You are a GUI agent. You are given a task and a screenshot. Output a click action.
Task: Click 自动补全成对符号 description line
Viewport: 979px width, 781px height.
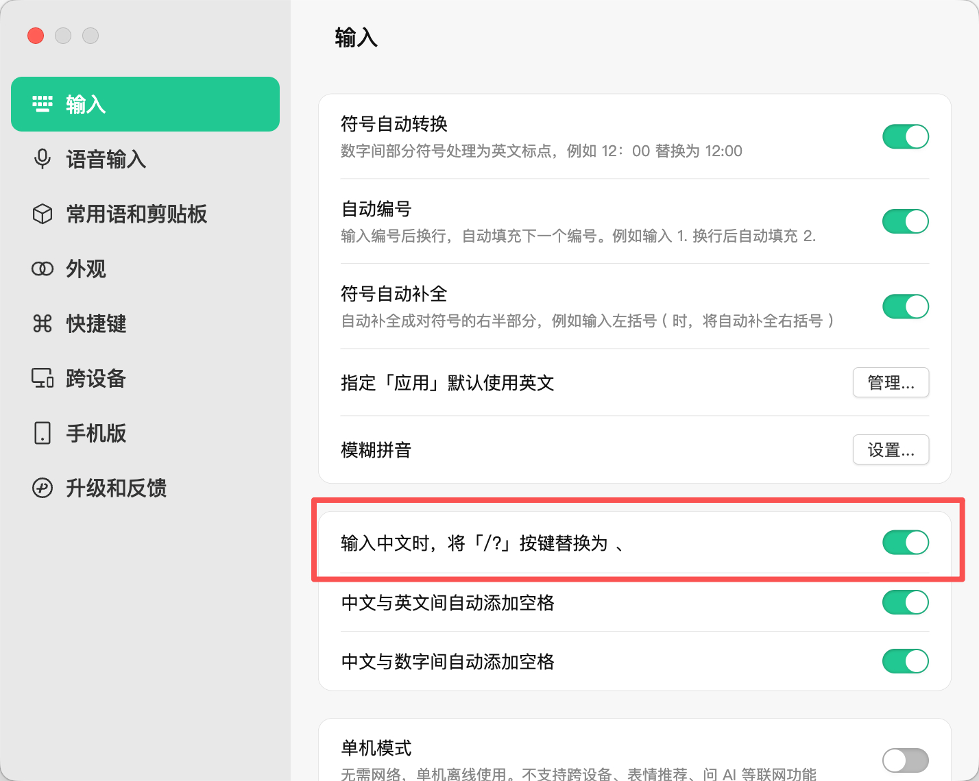pyautogui.click(x=588, y=321)
